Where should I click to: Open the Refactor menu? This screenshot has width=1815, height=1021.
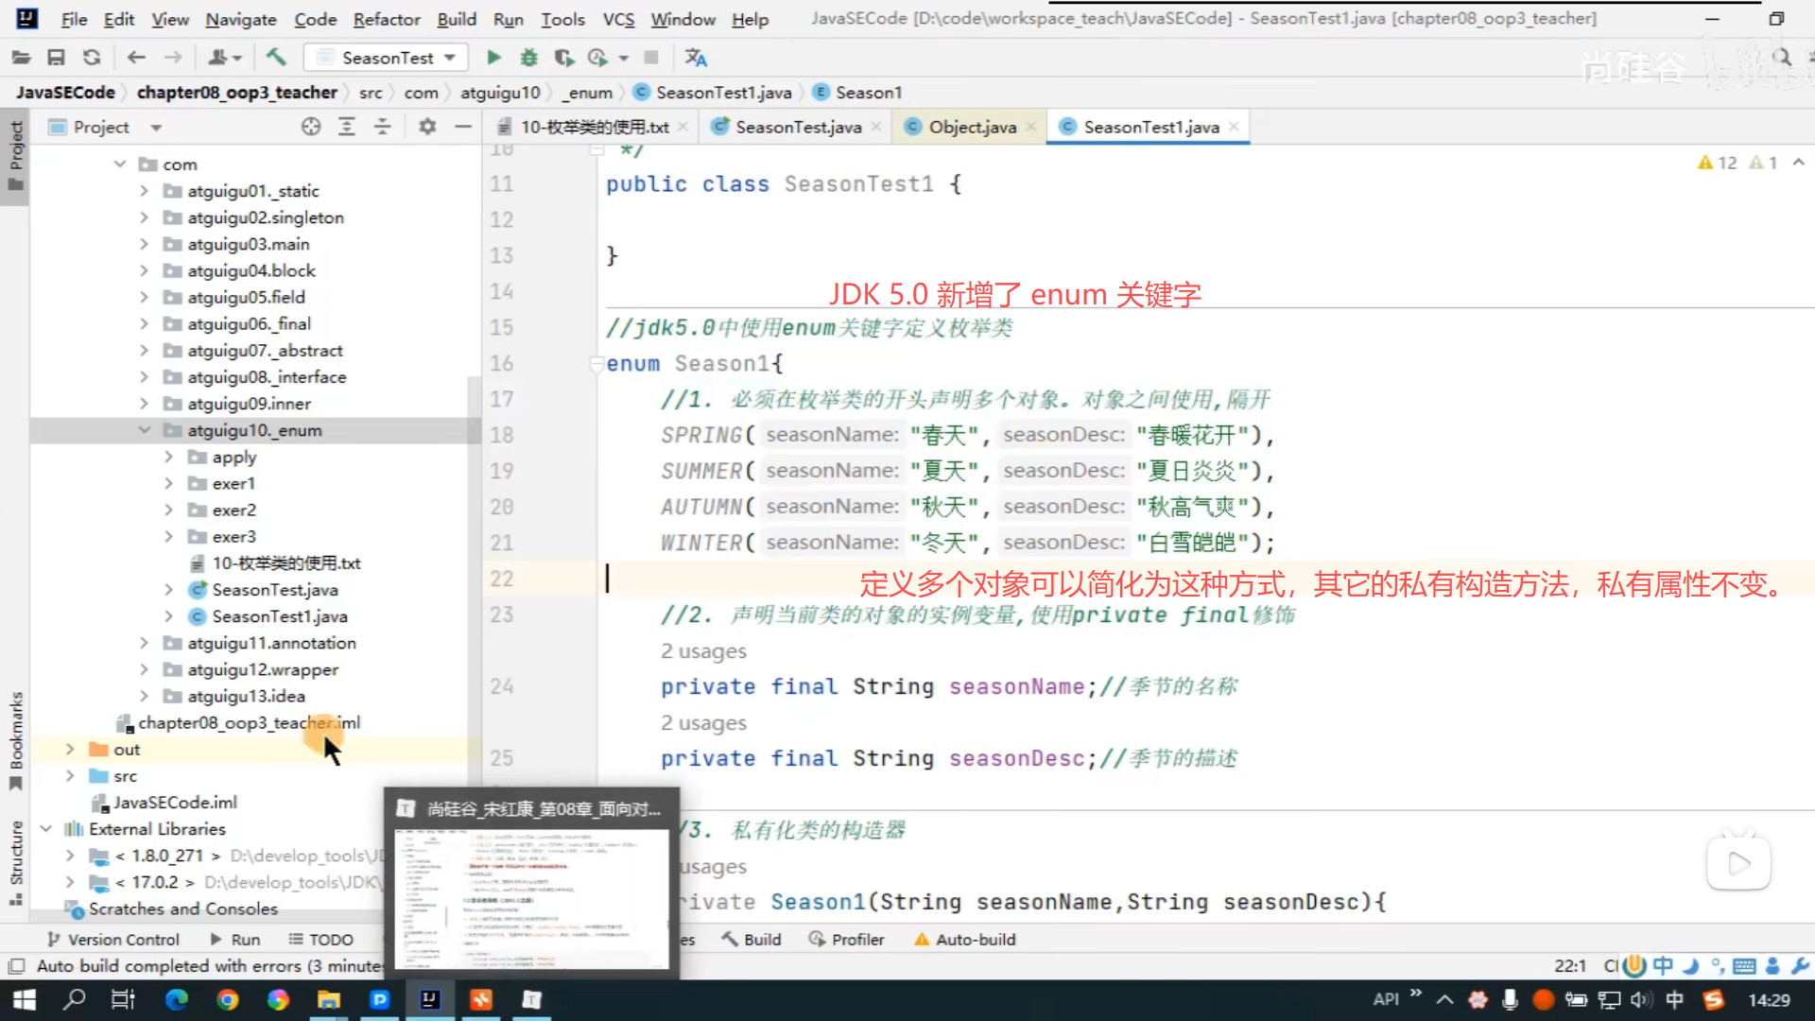(386, 19)
